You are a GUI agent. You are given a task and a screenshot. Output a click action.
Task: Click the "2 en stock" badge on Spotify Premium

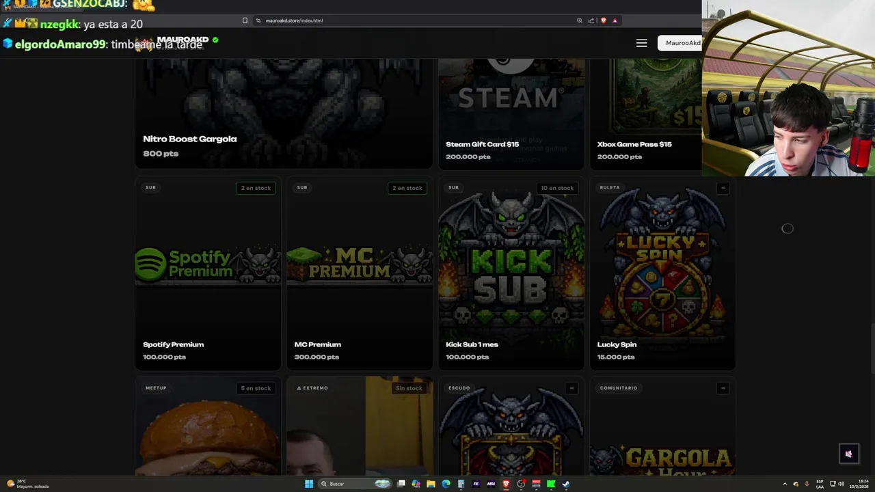click(x=256, y=188)
